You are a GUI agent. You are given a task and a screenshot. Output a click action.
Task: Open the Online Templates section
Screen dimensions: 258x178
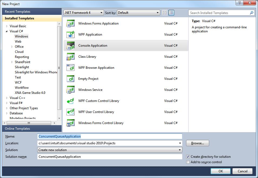pyautogui.click(x=32, y=129)
